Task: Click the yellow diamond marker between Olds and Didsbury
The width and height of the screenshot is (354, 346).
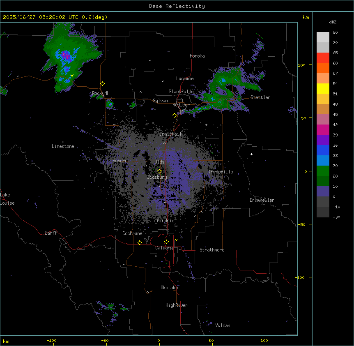Action: tap(160, 171)
